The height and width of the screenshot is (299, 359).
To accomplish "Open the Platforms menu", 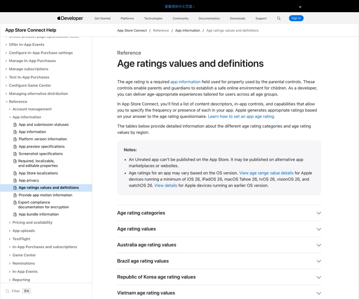I will (x=127, y=19).
